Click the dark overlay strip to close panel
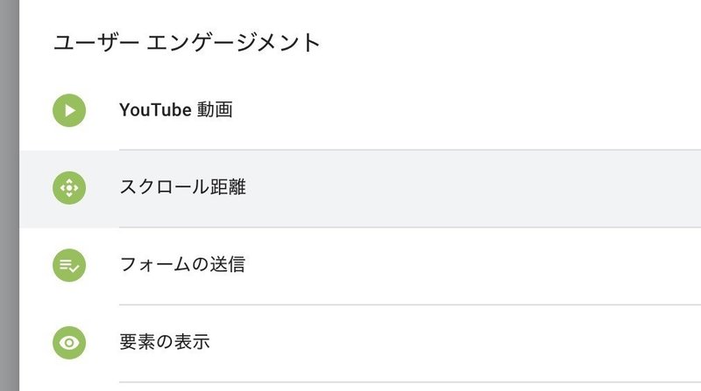 9,195
